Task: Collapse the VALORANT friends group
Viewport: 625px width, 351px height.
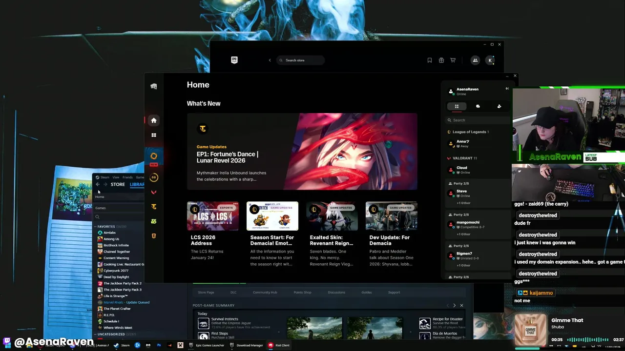Action: pyautogui.click(x=462, y=158)
